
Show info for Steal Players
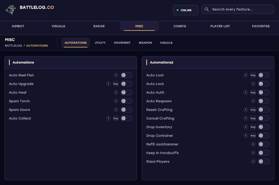click(x=253, y=161)
